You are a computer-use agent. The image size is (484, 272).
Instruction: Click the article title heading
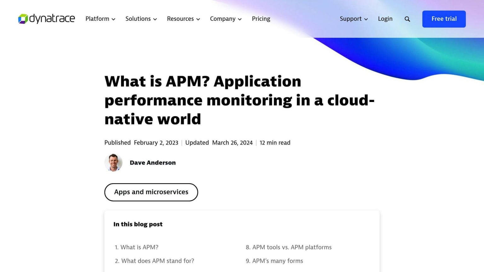pos(239,100)
